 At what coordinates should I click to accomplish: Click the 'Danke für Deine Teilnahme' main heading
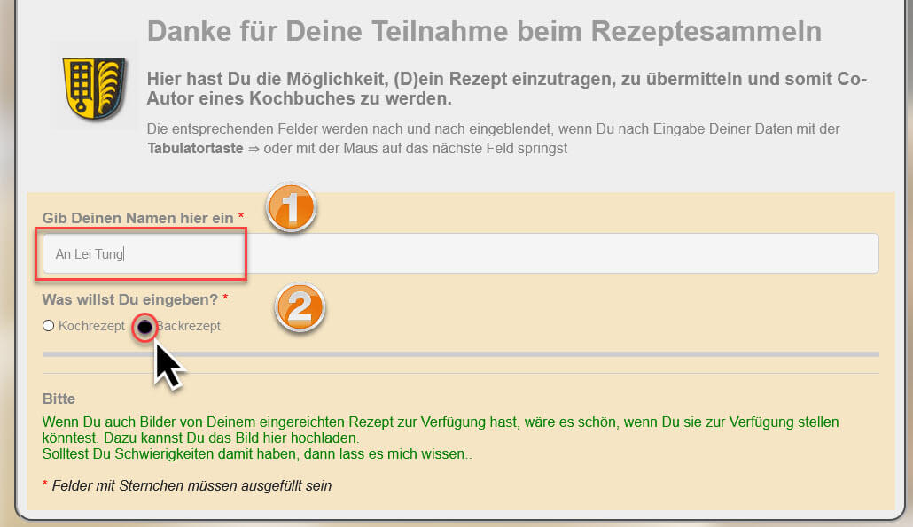click(x=484, y=32)
